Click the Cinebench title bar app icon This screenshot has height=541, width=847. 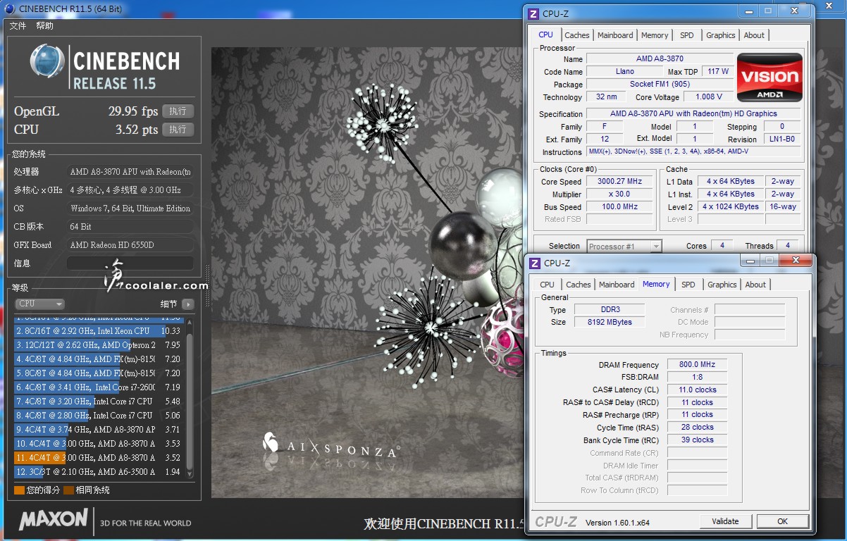tap(9, 8)
